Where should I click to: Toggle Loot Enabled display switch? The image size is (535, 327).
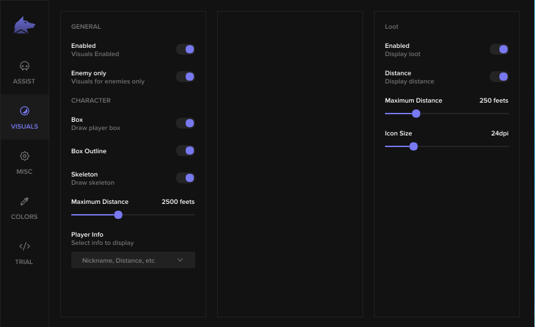[x=499, y=49]
